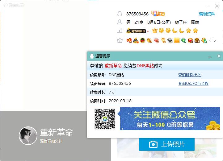The height and width of the screenshot is (161, 223).
Task: Click the camera icon on upload button
Action: [x=153, y=144]
